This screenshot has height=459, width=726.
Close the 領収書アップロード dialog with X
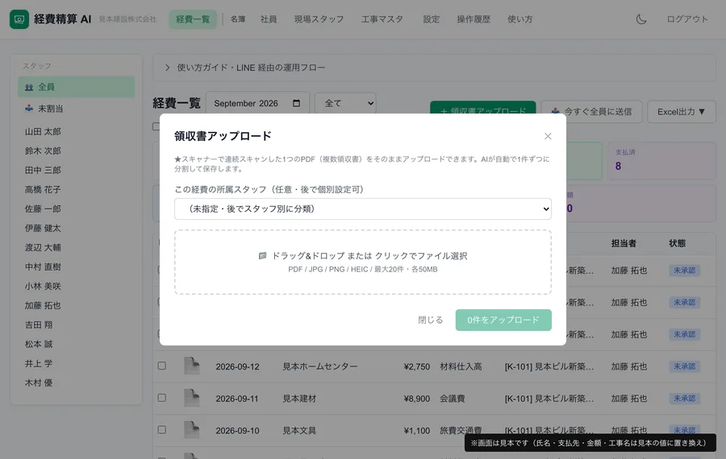[548, 136]
